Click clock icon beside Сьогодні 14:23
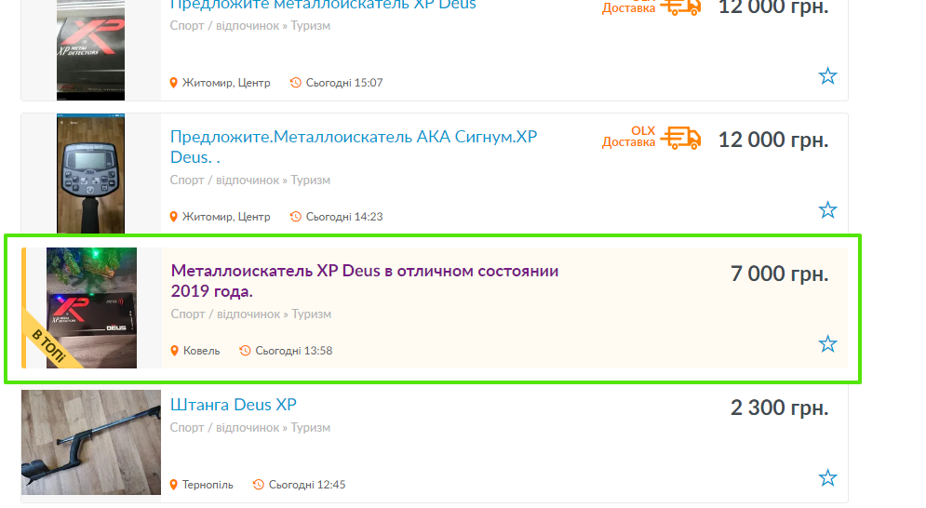 295,217
